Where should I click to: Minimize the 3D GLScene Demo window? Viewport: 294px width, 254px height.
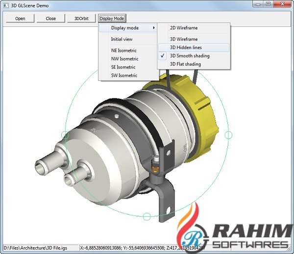(258, 4)
